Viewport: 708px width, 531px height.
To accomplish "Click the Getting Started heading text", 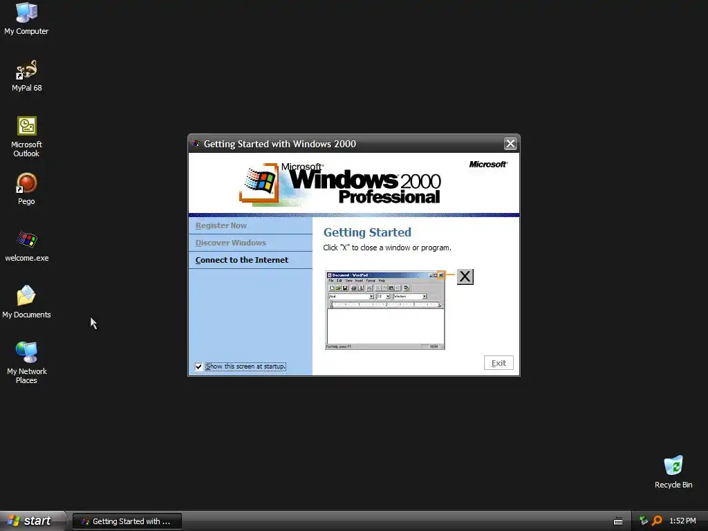I will 367,232.
